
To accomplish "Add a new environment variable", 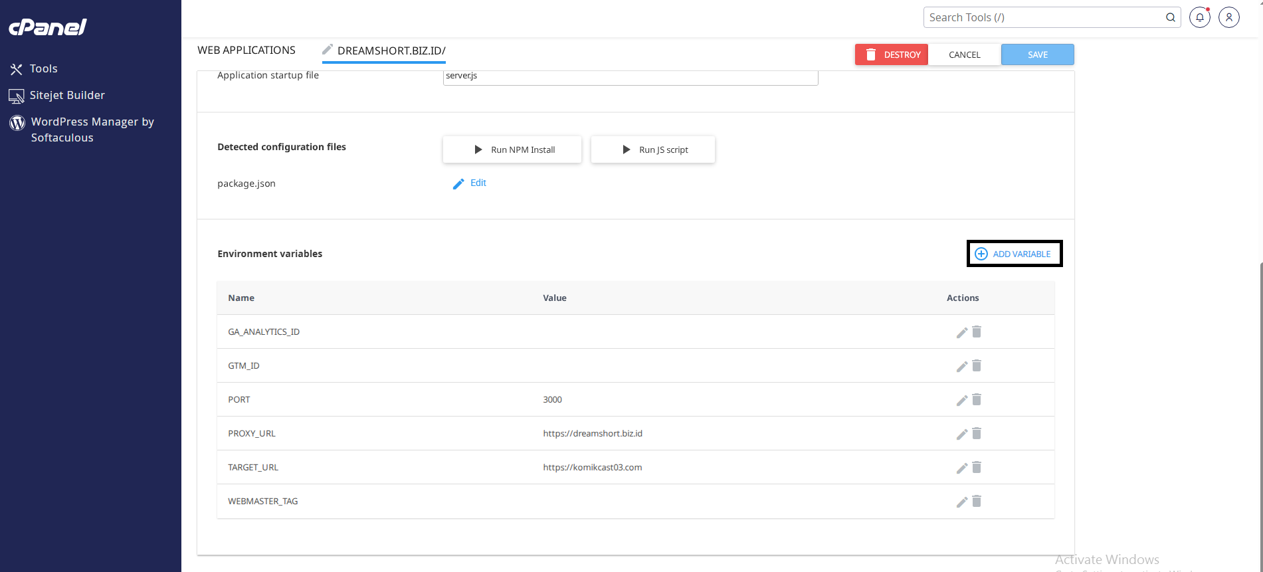I will coord(1014,254).
